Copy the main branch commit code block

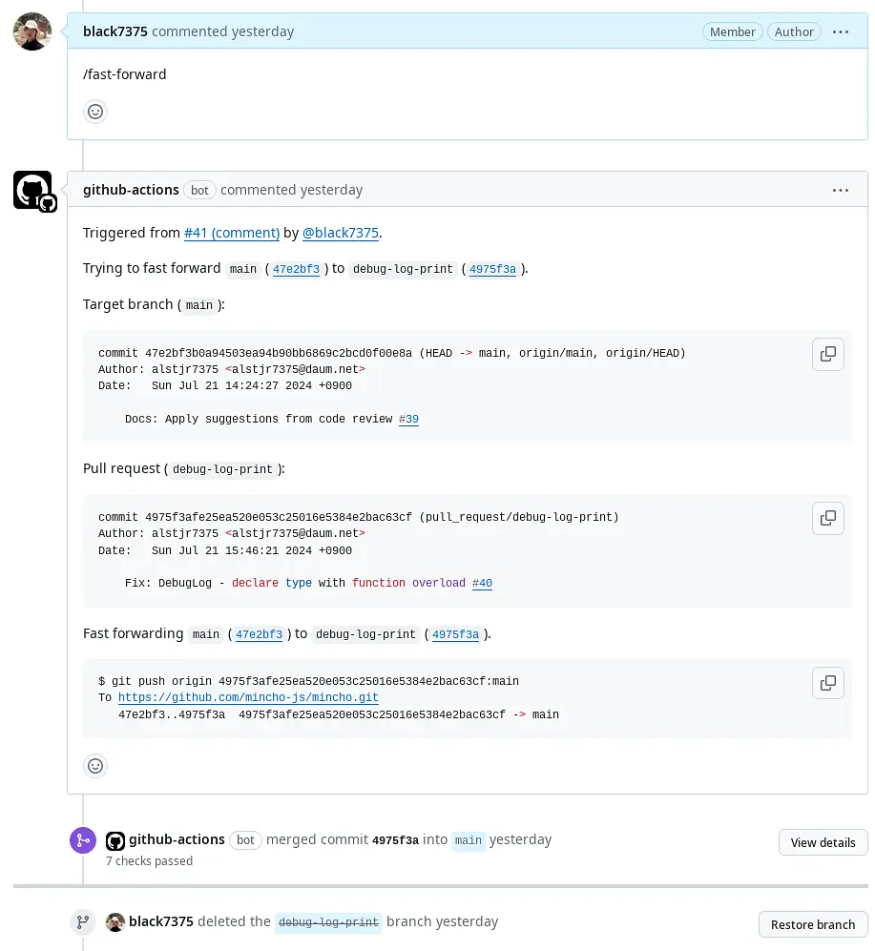[x=827, y=354]
